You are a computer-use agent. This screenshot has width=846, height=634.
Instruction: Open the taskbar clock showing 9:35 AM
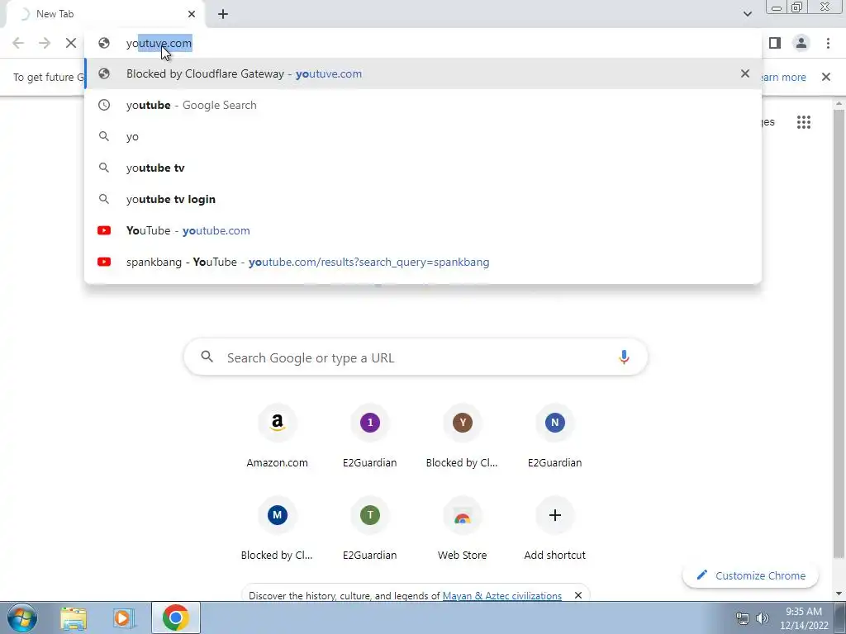(x=803, y=618)
